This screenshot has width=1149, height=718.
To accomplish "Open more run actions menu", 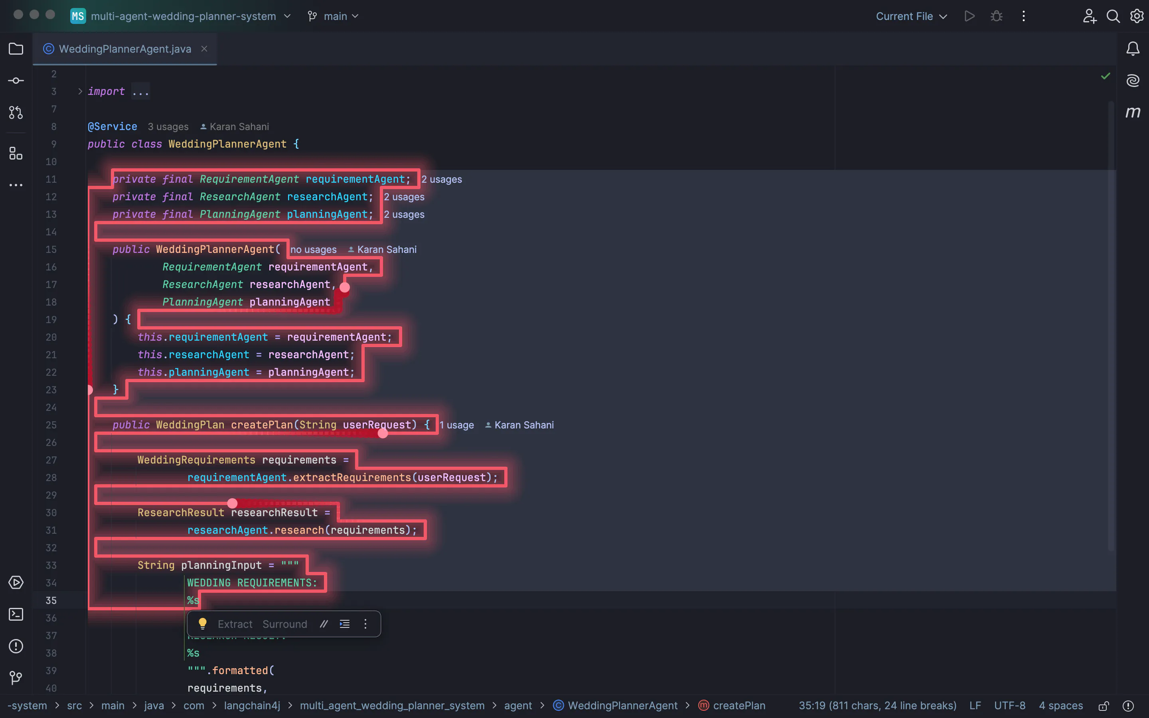I will point(1024,16).
